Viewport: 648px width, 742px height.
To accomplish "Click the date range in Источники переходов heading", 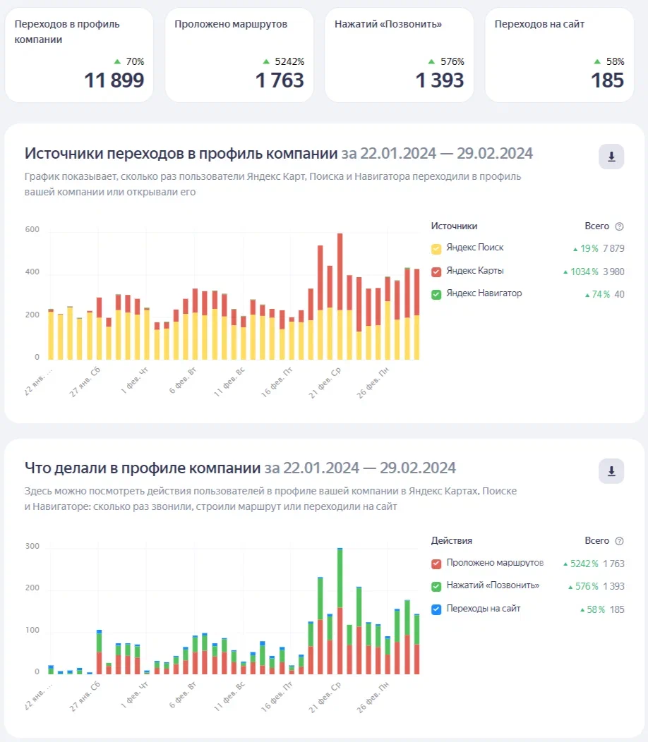I will click(437, 154).
